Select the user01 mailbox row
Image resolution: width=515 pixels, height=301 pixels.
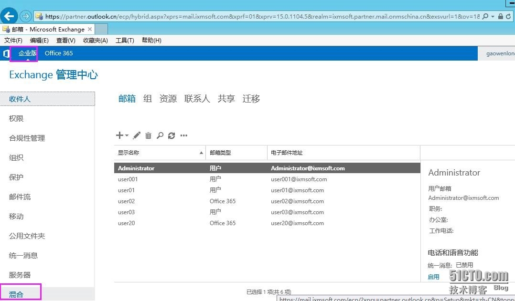tap(267, 190)
